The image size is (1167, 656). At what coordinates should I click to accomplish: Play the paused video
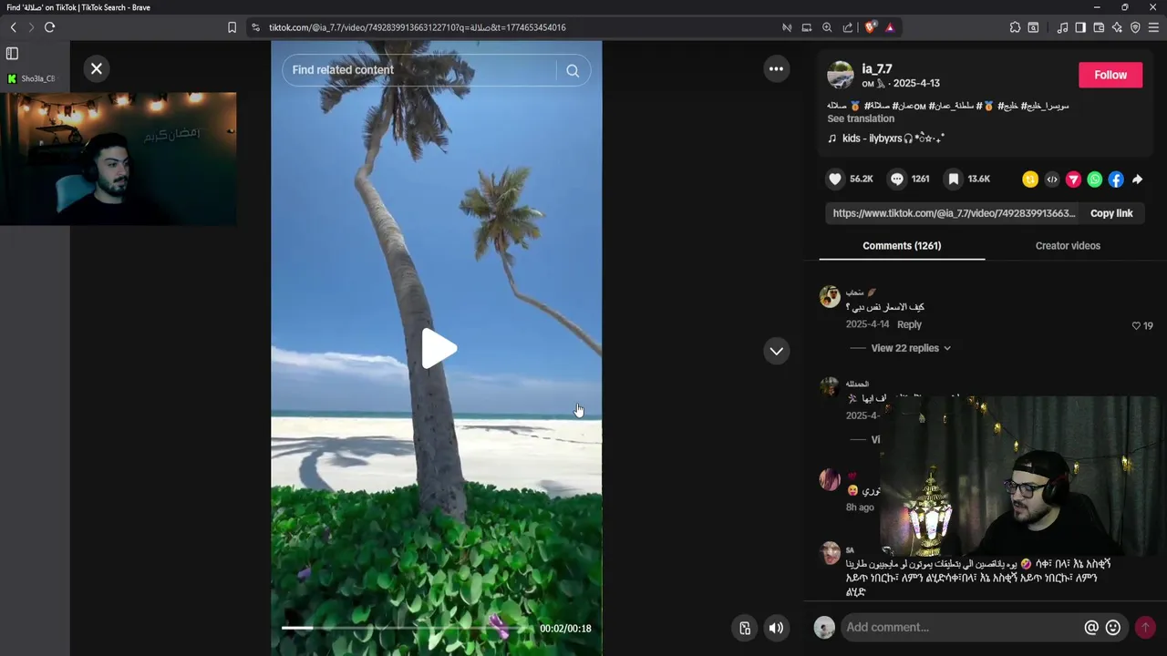(438, 350)
